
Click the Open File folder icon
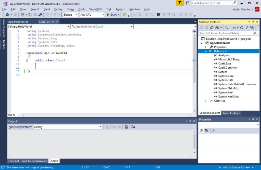click(x=30, y=15)
